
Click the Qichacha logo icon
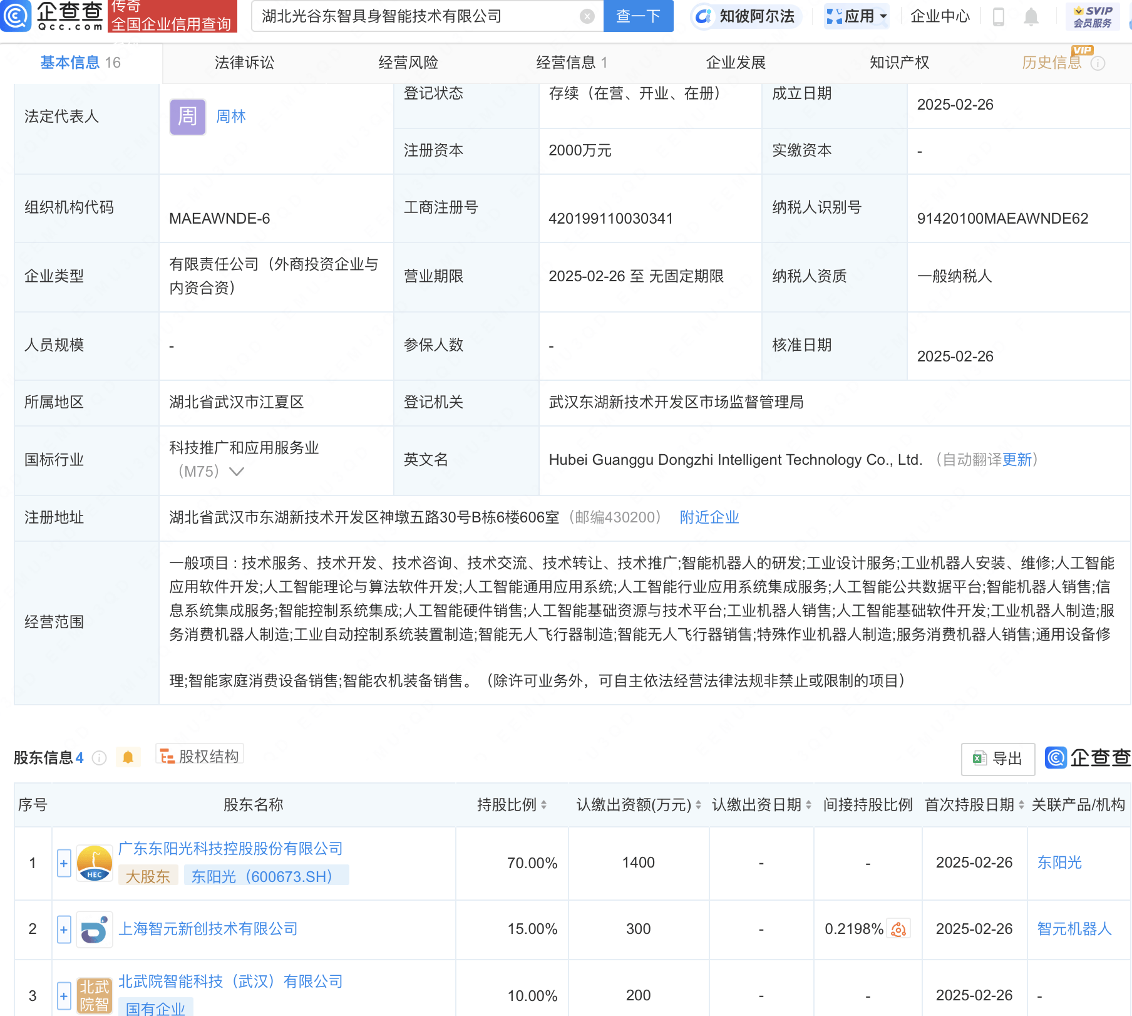point(16,16)
